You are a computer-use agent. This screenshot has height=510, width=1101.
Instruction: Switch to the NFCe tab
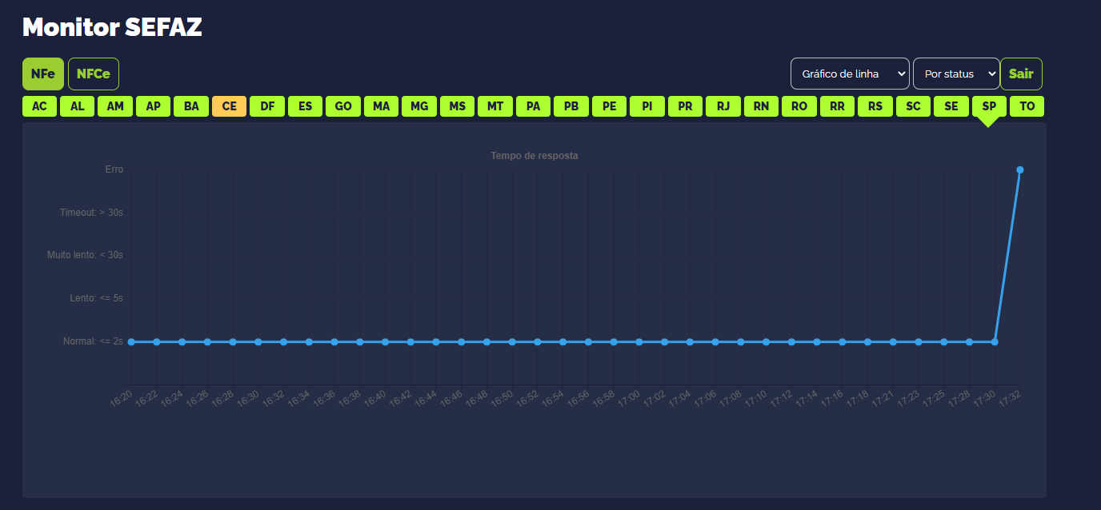click(94, 74)
